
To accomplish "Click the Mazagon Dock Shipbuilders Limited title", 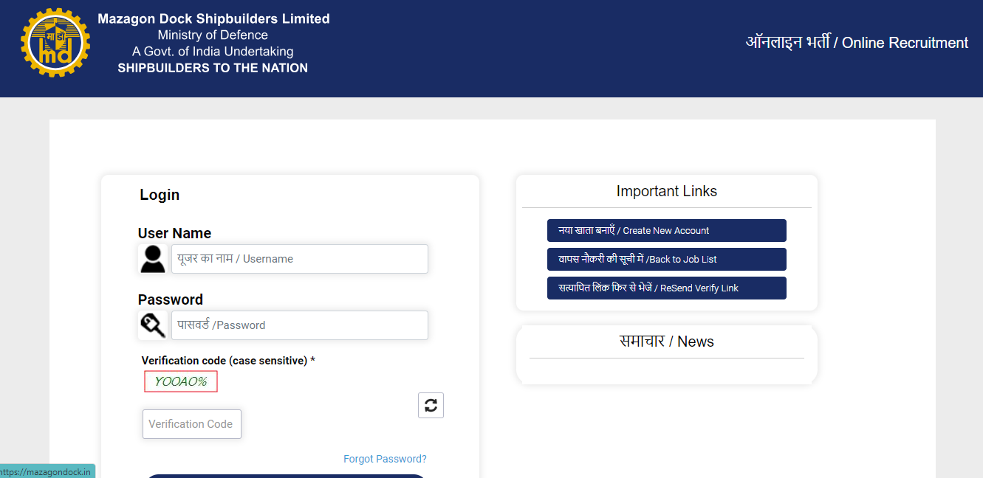I will 213,18.
